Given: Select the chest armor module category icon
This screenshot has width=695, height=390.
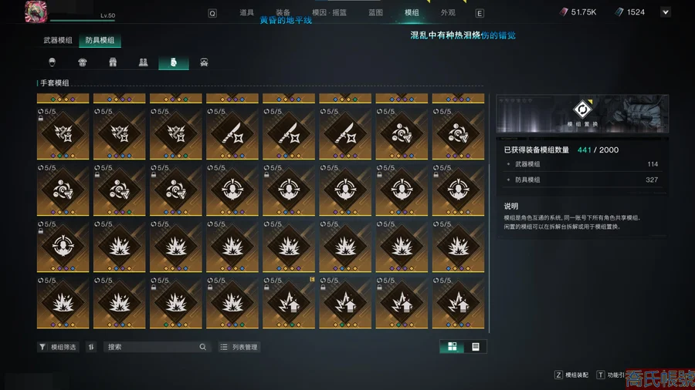Looking at the screenshot, I should point(83,62).
